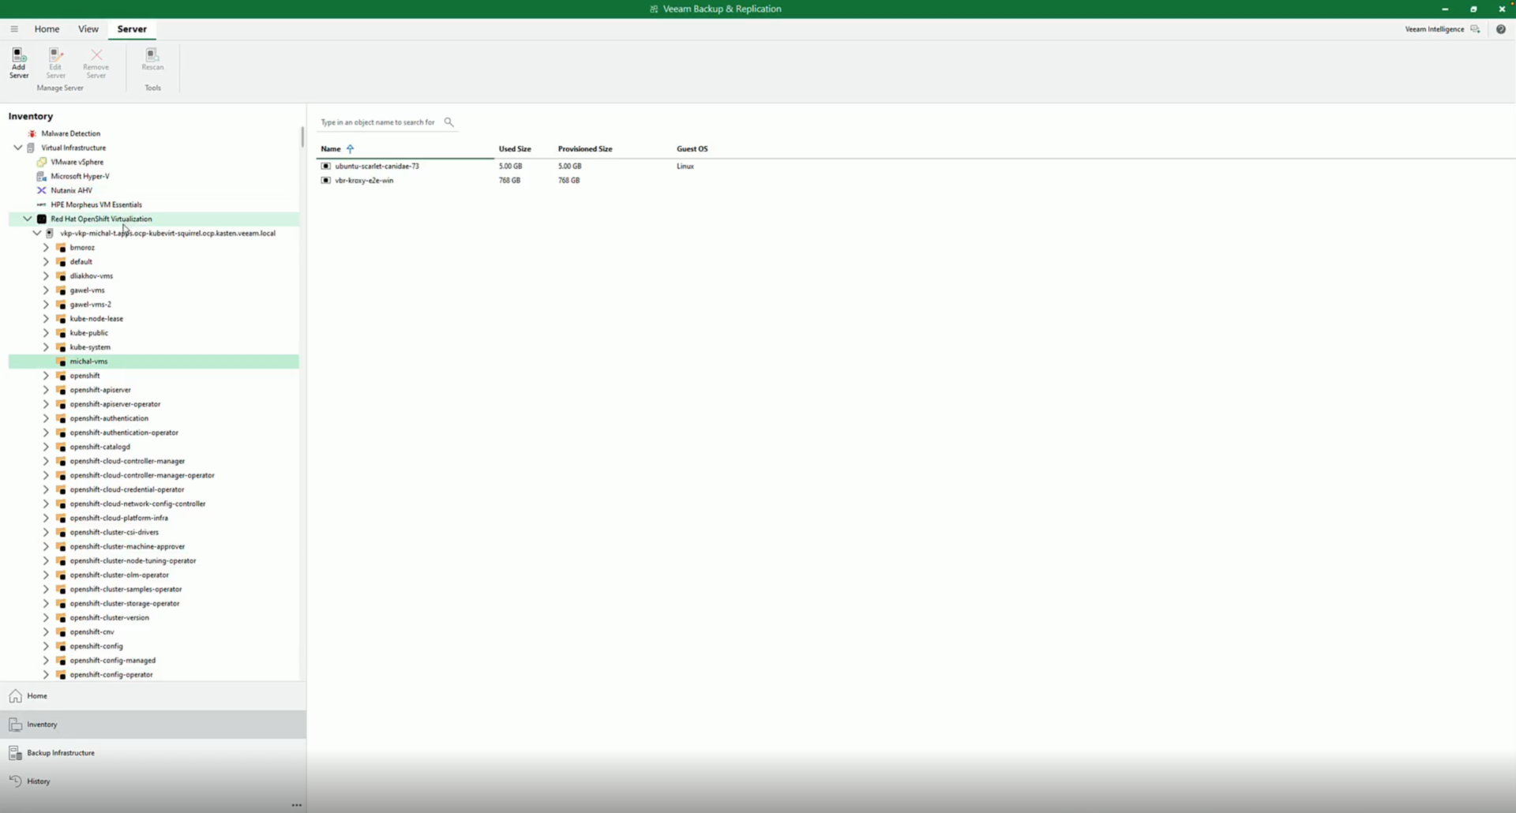
Task: Select the gawel-vms namespace
Action: point(87,290)
